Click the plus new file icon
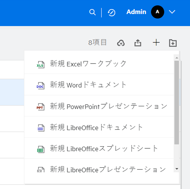This screenshot has width=190, height=189. tap(156, 42)
